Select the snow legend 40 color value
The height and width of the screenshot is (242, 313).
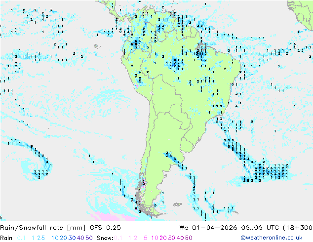pyautogui.click(x=180, y=238)
